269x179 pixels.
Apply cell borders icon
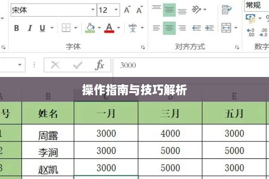point(66,28)
